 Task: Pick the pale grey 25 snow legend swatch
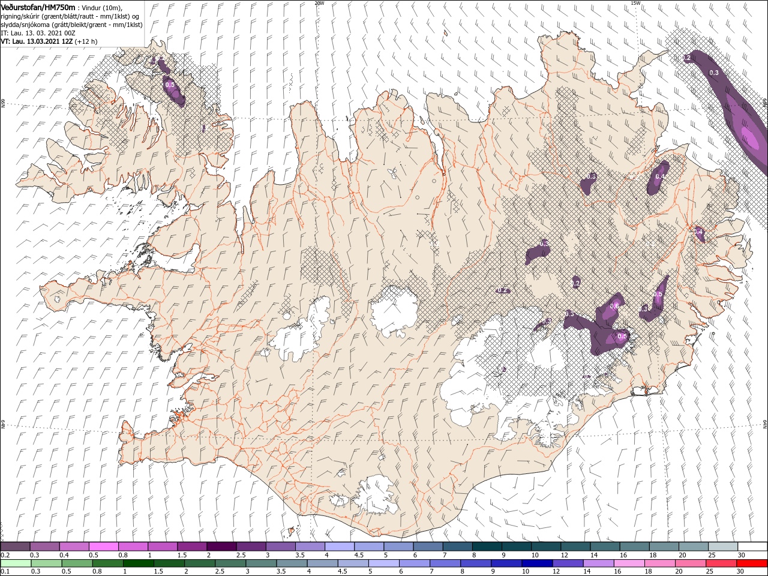(723, 547)
